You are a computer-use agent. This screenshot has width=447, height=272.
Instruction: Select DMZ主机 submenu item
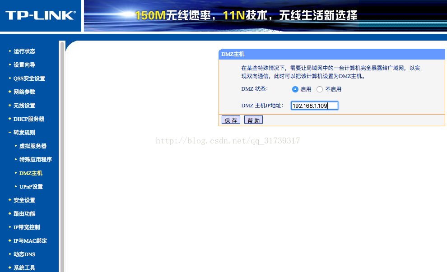[x=31, y=173]
